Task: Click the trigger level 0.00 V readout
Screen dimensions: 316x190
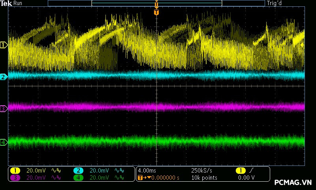Action: (x=246, y=178)
